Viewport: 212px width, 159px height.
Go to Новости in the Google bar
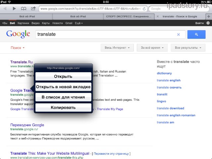point(57,23)
